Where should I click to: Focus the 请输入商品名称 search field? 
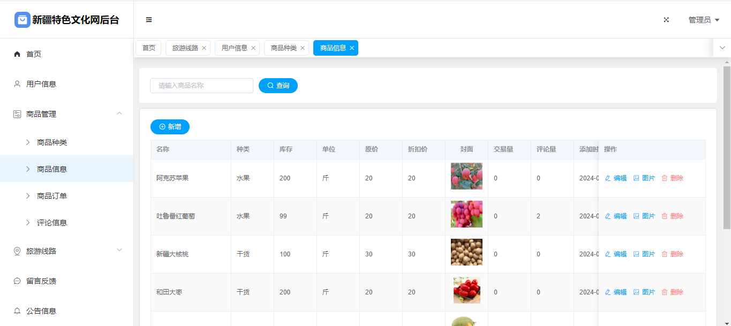click(201, 86)
